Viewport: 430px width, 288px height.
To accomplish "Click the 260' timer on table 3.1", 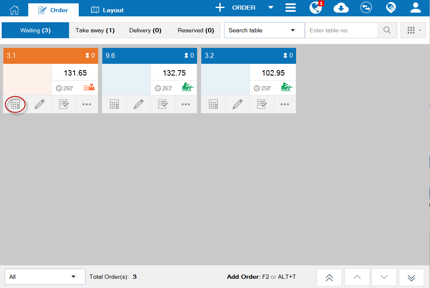I will point(65,88).
